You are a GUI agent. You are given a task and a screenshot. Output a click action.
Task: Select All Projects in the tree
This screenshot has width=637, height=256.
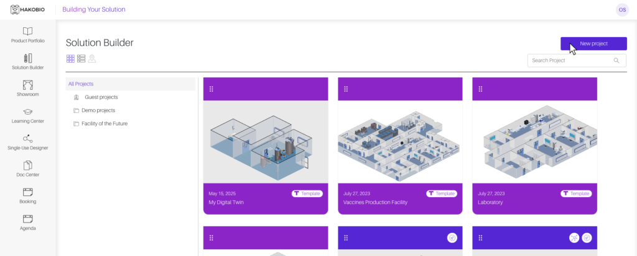coord(131,84)
